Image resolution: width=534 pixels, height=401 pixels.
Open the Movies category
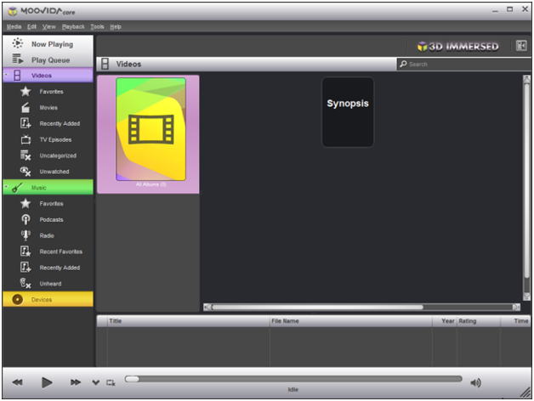click(48, 107)
